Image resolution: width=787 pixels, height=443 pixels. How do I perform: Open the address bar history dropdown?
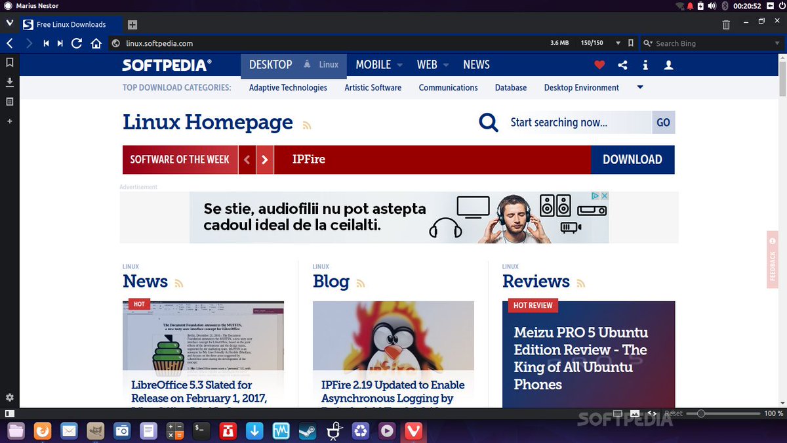pyautogui.click(x=617, y=43)
